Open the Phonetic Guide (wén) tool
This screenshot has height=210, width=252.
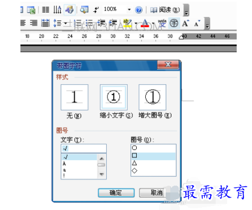[x=162, y=23]
